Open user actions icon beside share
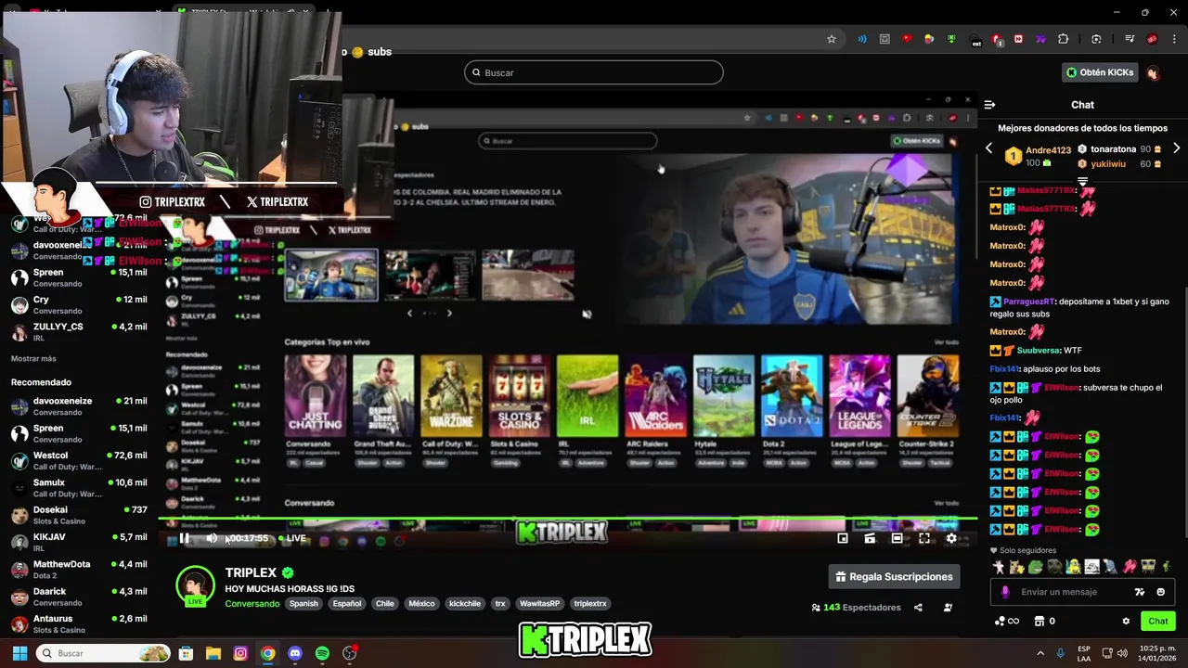1188x668 pixels. click(x=948, y=608)
